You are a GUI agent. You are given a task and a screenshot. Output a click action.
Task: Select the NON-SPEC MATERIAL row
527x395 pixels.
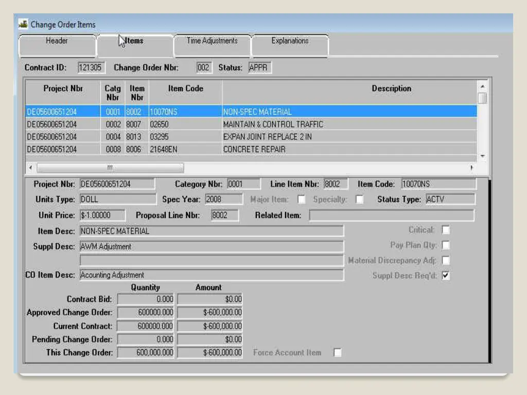pyautogui.click(x=251, y=112)
